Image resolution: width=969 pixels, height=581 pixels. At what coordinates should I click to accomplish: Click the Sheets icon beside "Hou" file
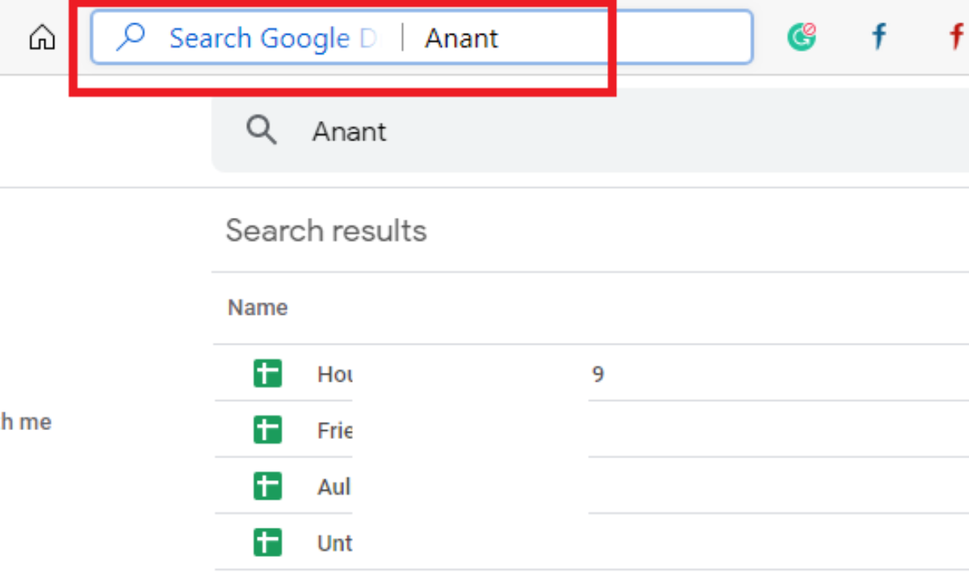click(x=267, y=374)
